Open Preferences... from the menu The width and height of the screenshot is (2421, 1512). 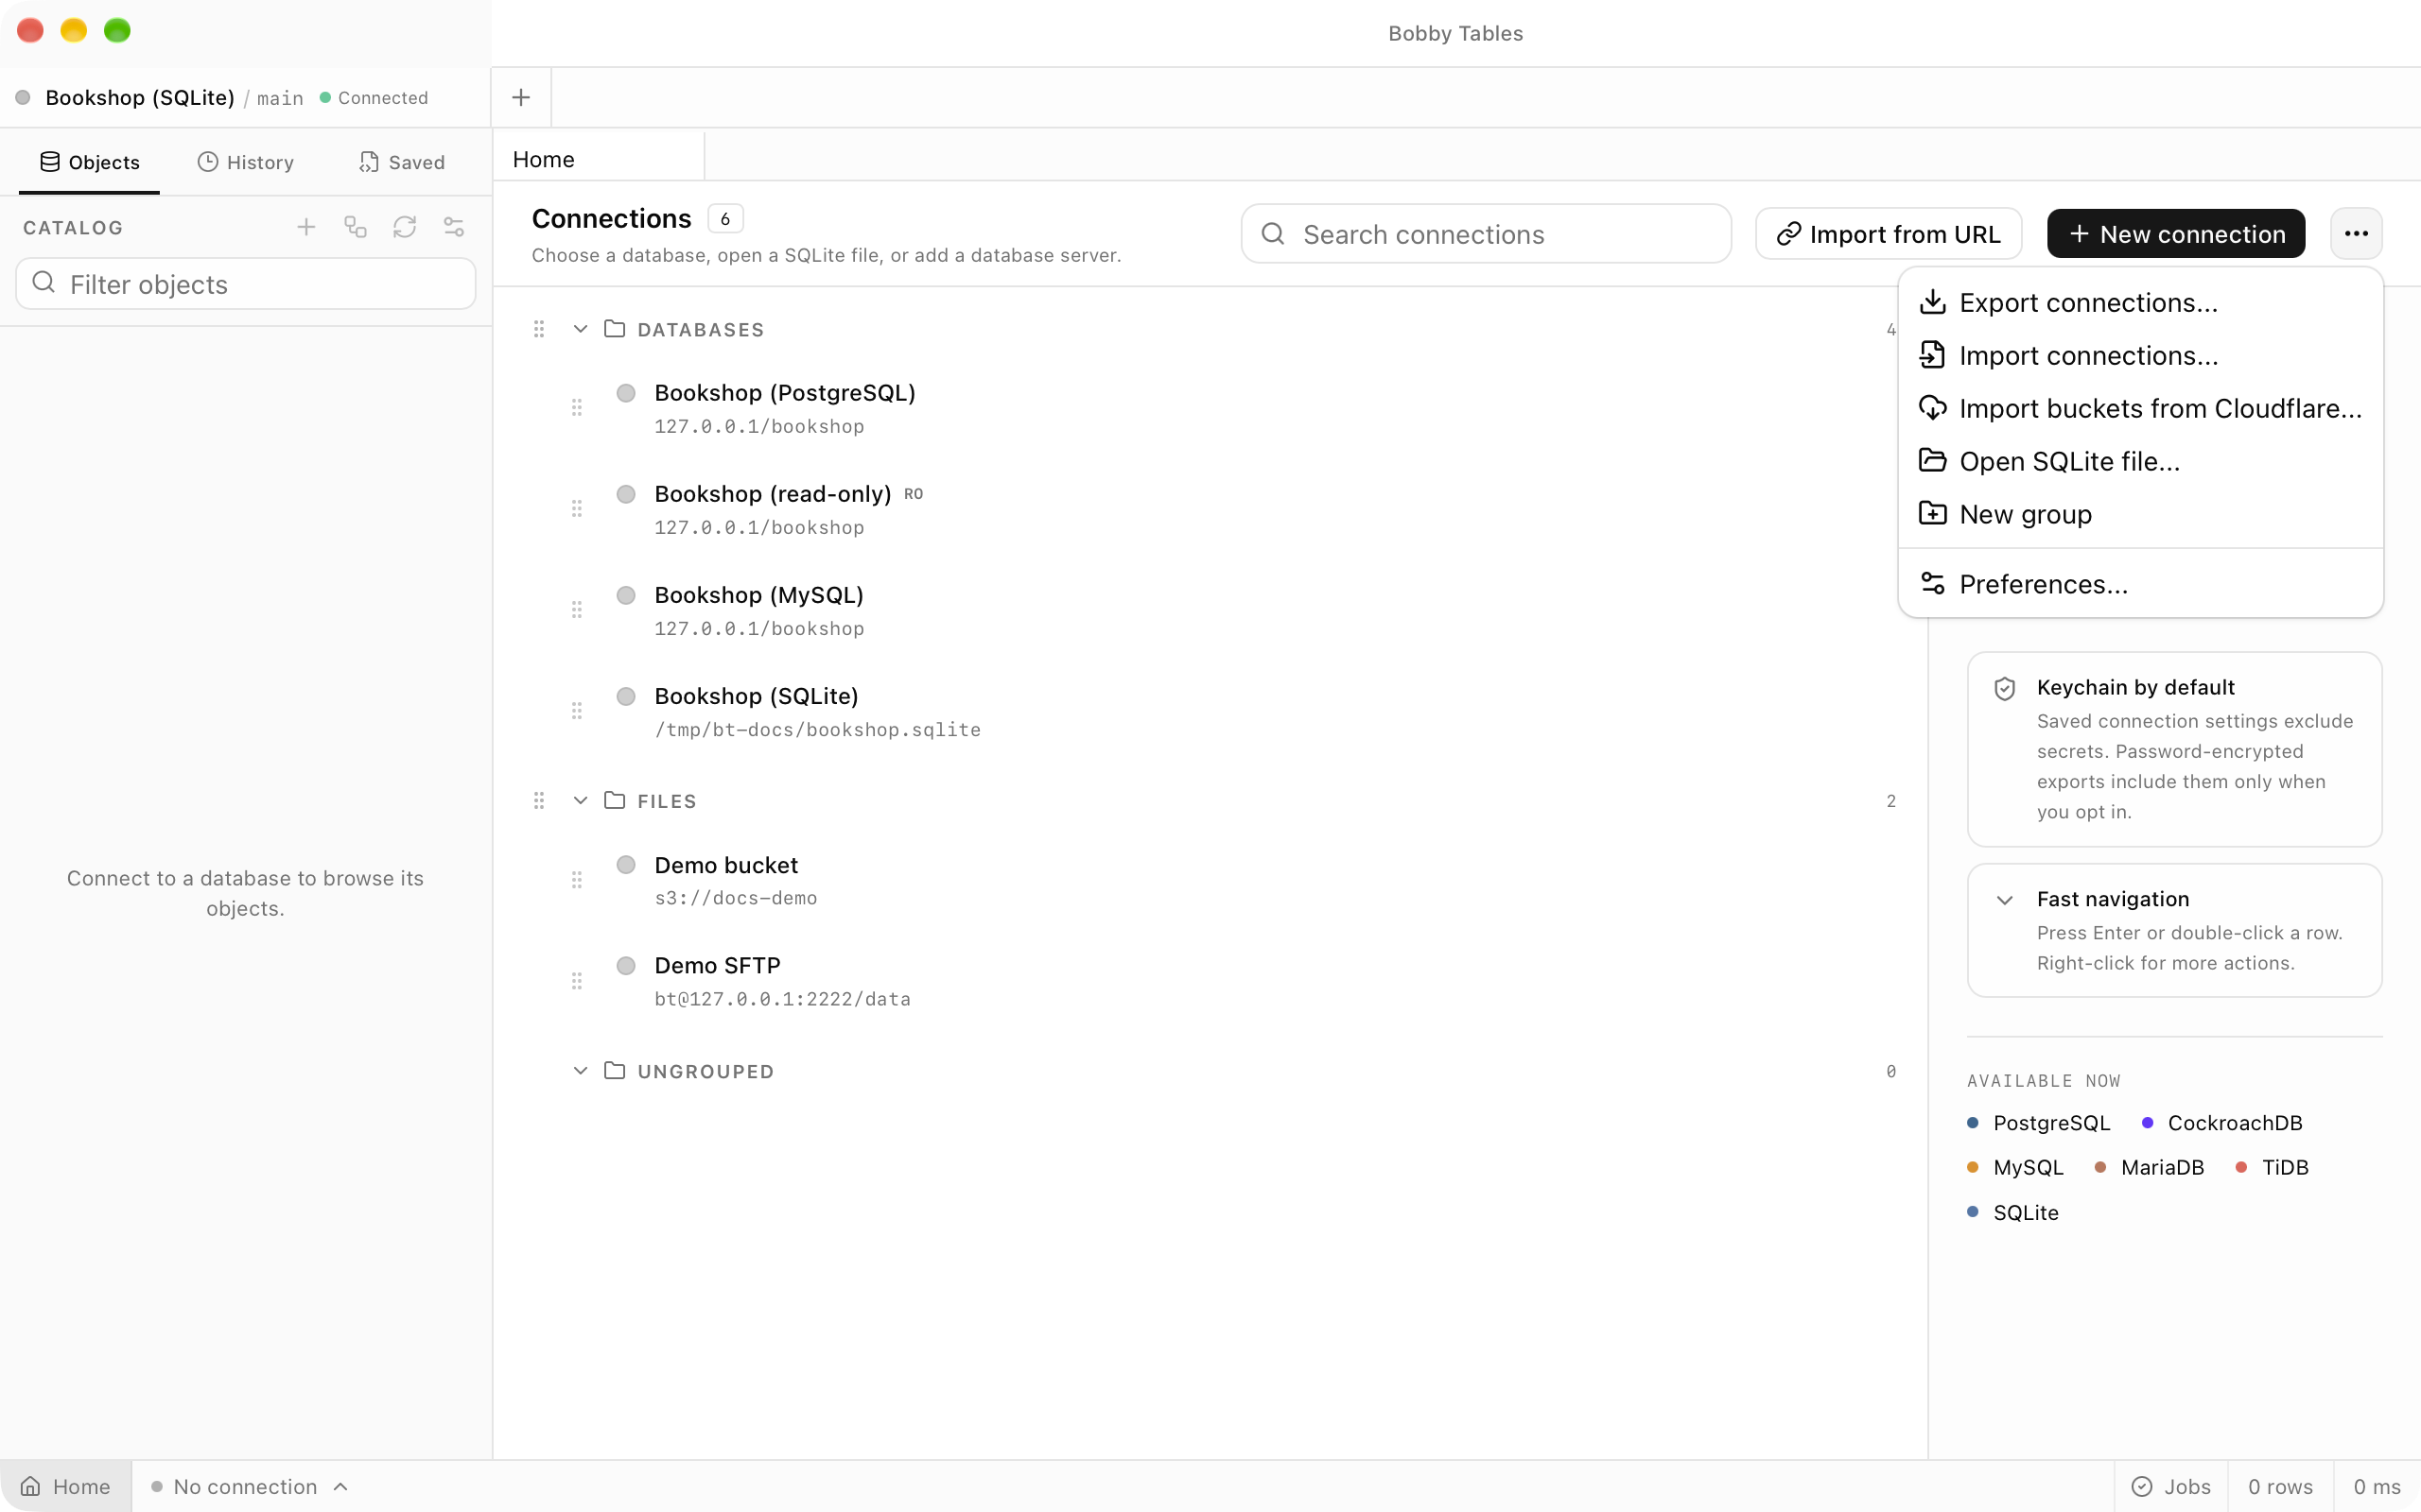click(x=2141, y=583)
